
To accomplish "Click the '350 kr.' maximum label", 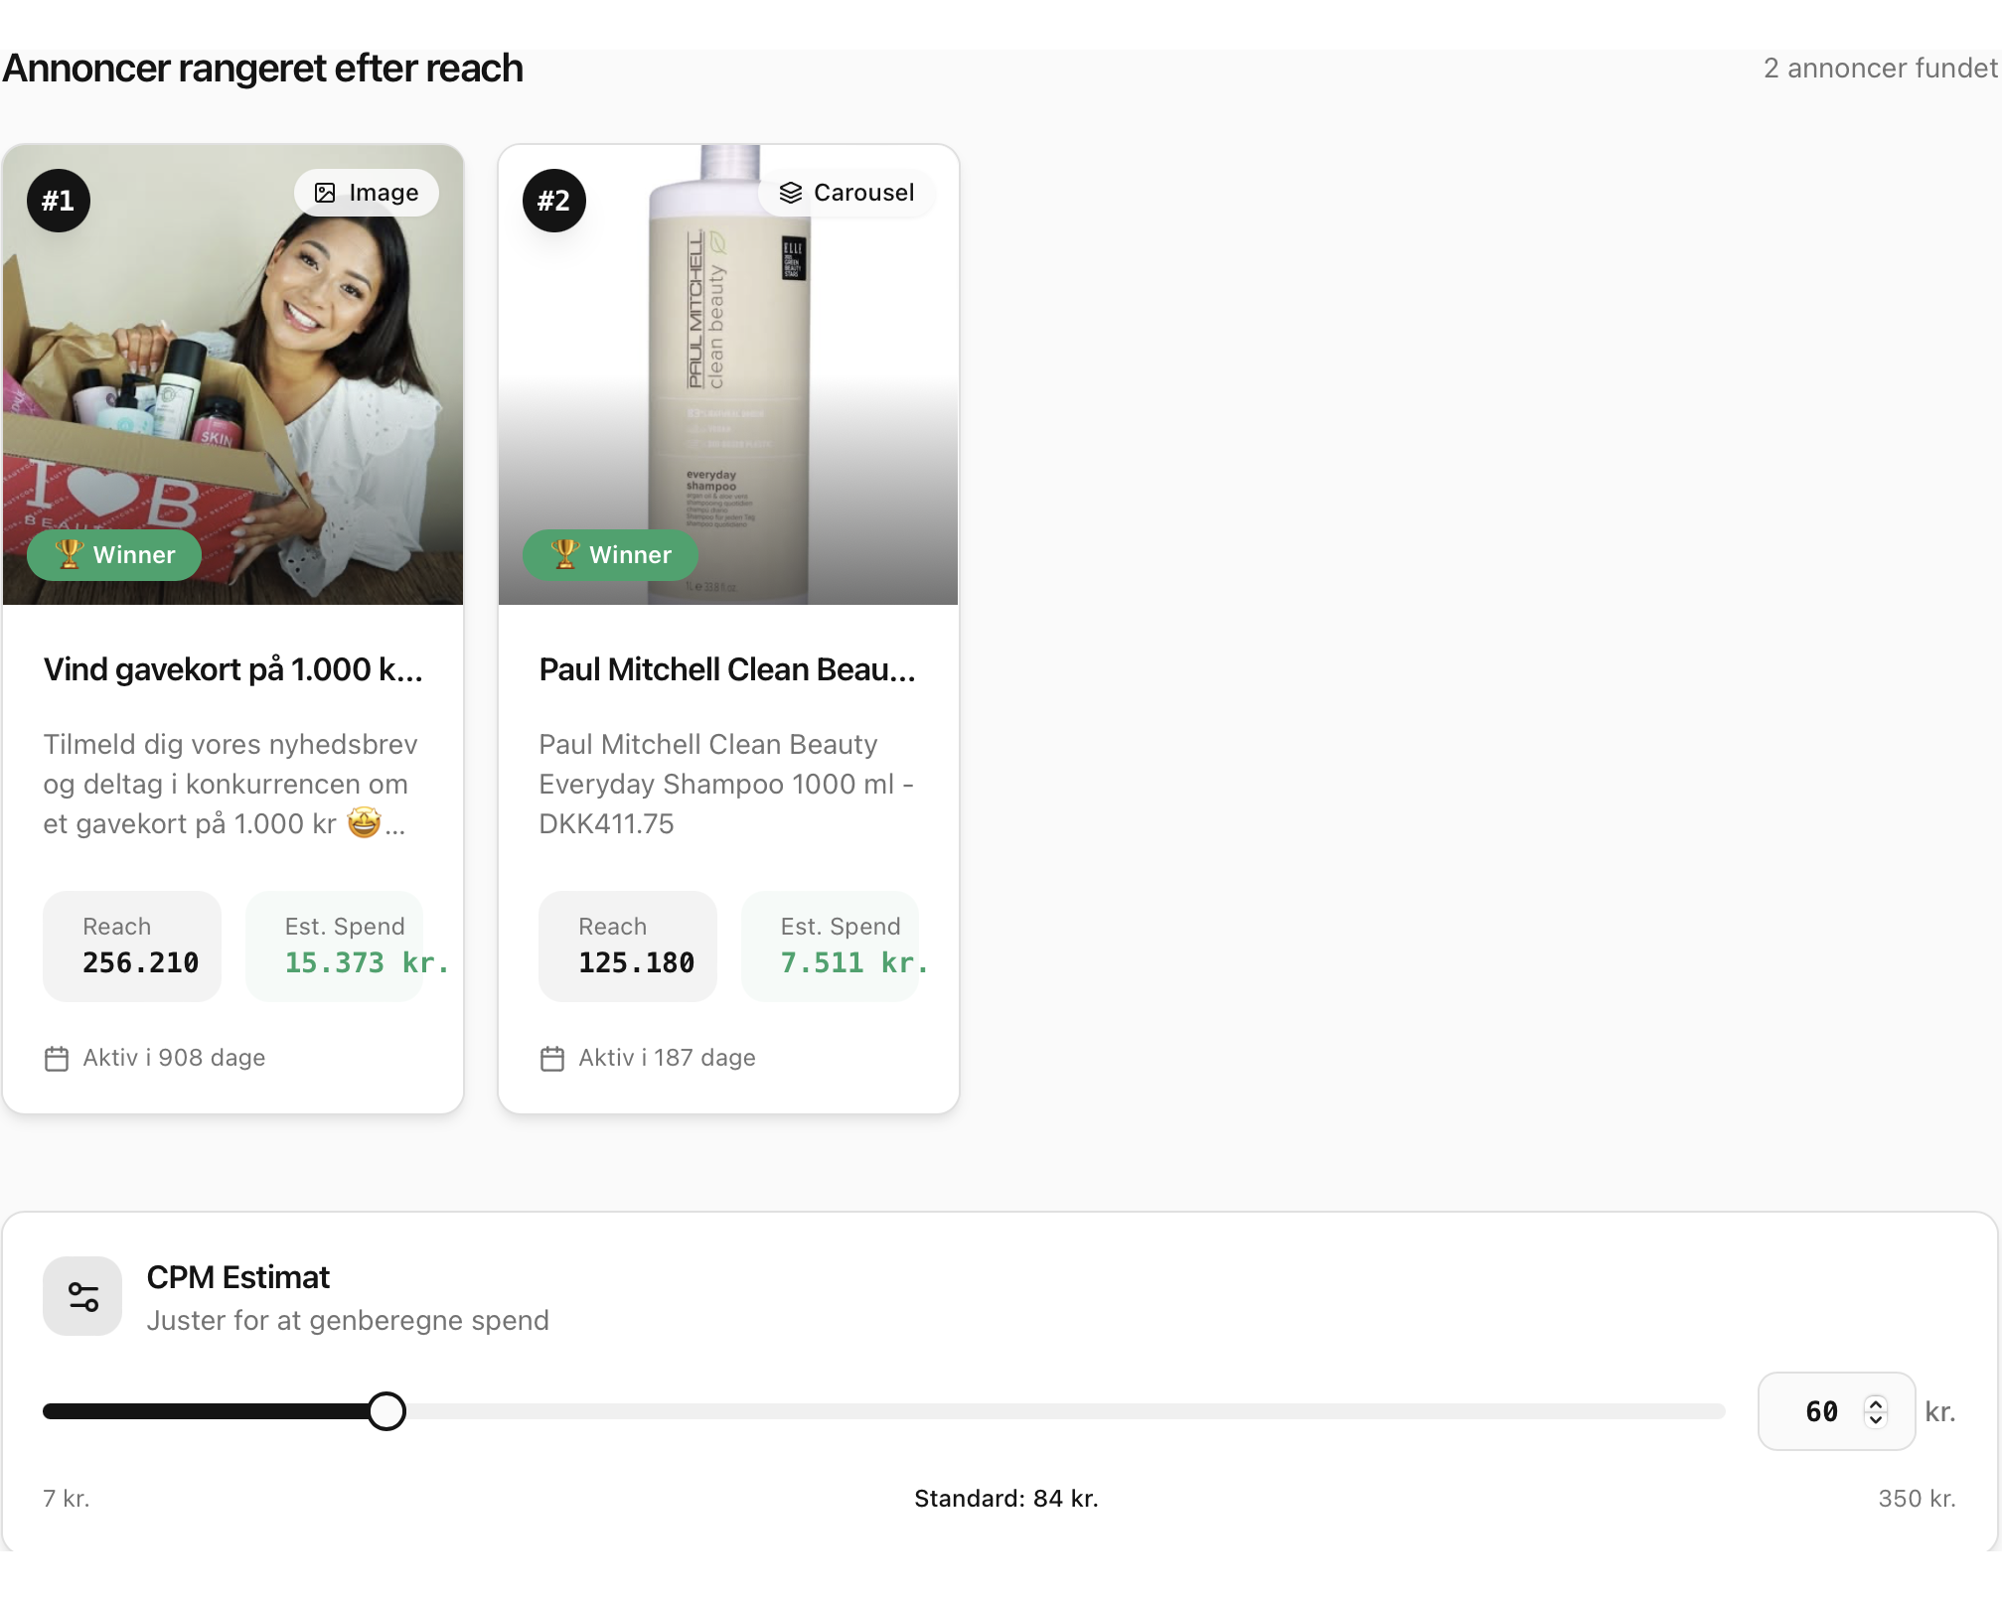I will (x=1917, y=1498).
